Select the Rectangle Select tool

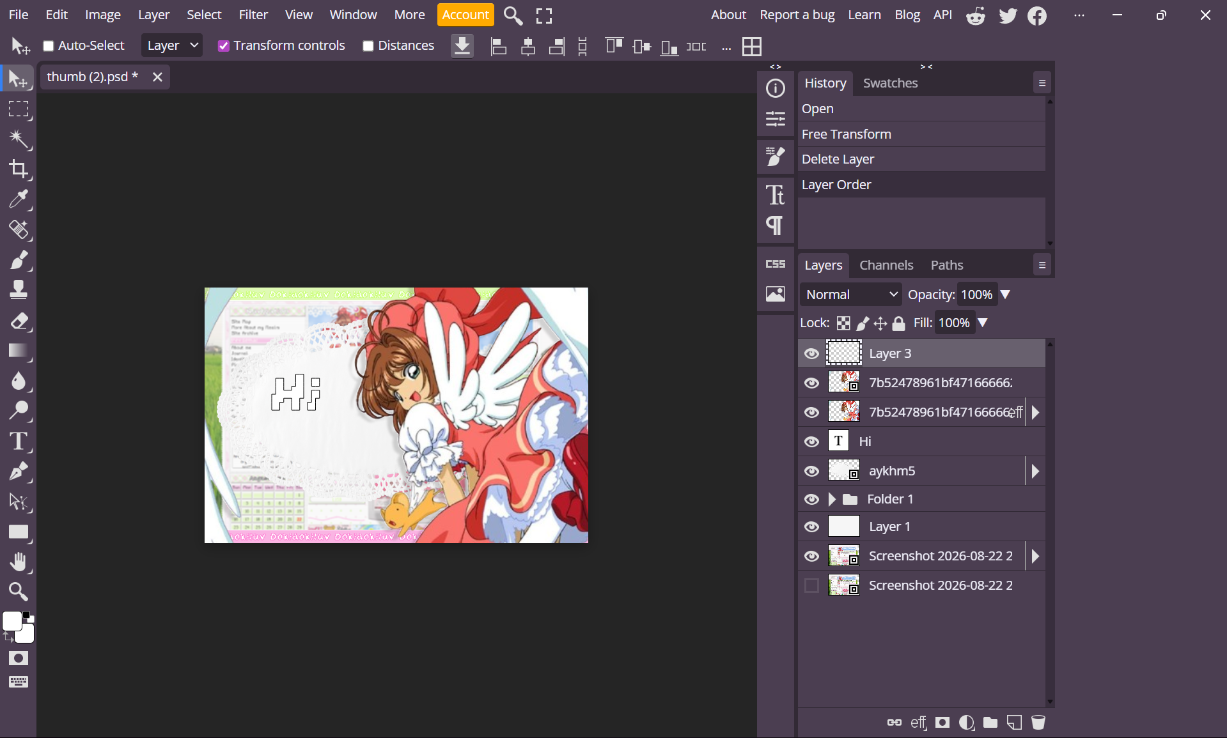19,109
